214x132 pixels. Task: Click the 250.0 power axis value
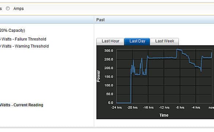109,59
